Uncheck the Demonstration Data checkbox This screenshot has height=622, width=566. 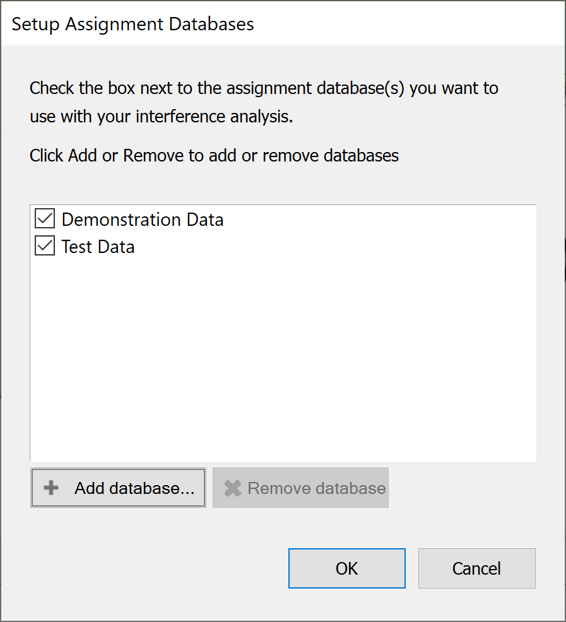pyautogui.click(x=44, y=219)
